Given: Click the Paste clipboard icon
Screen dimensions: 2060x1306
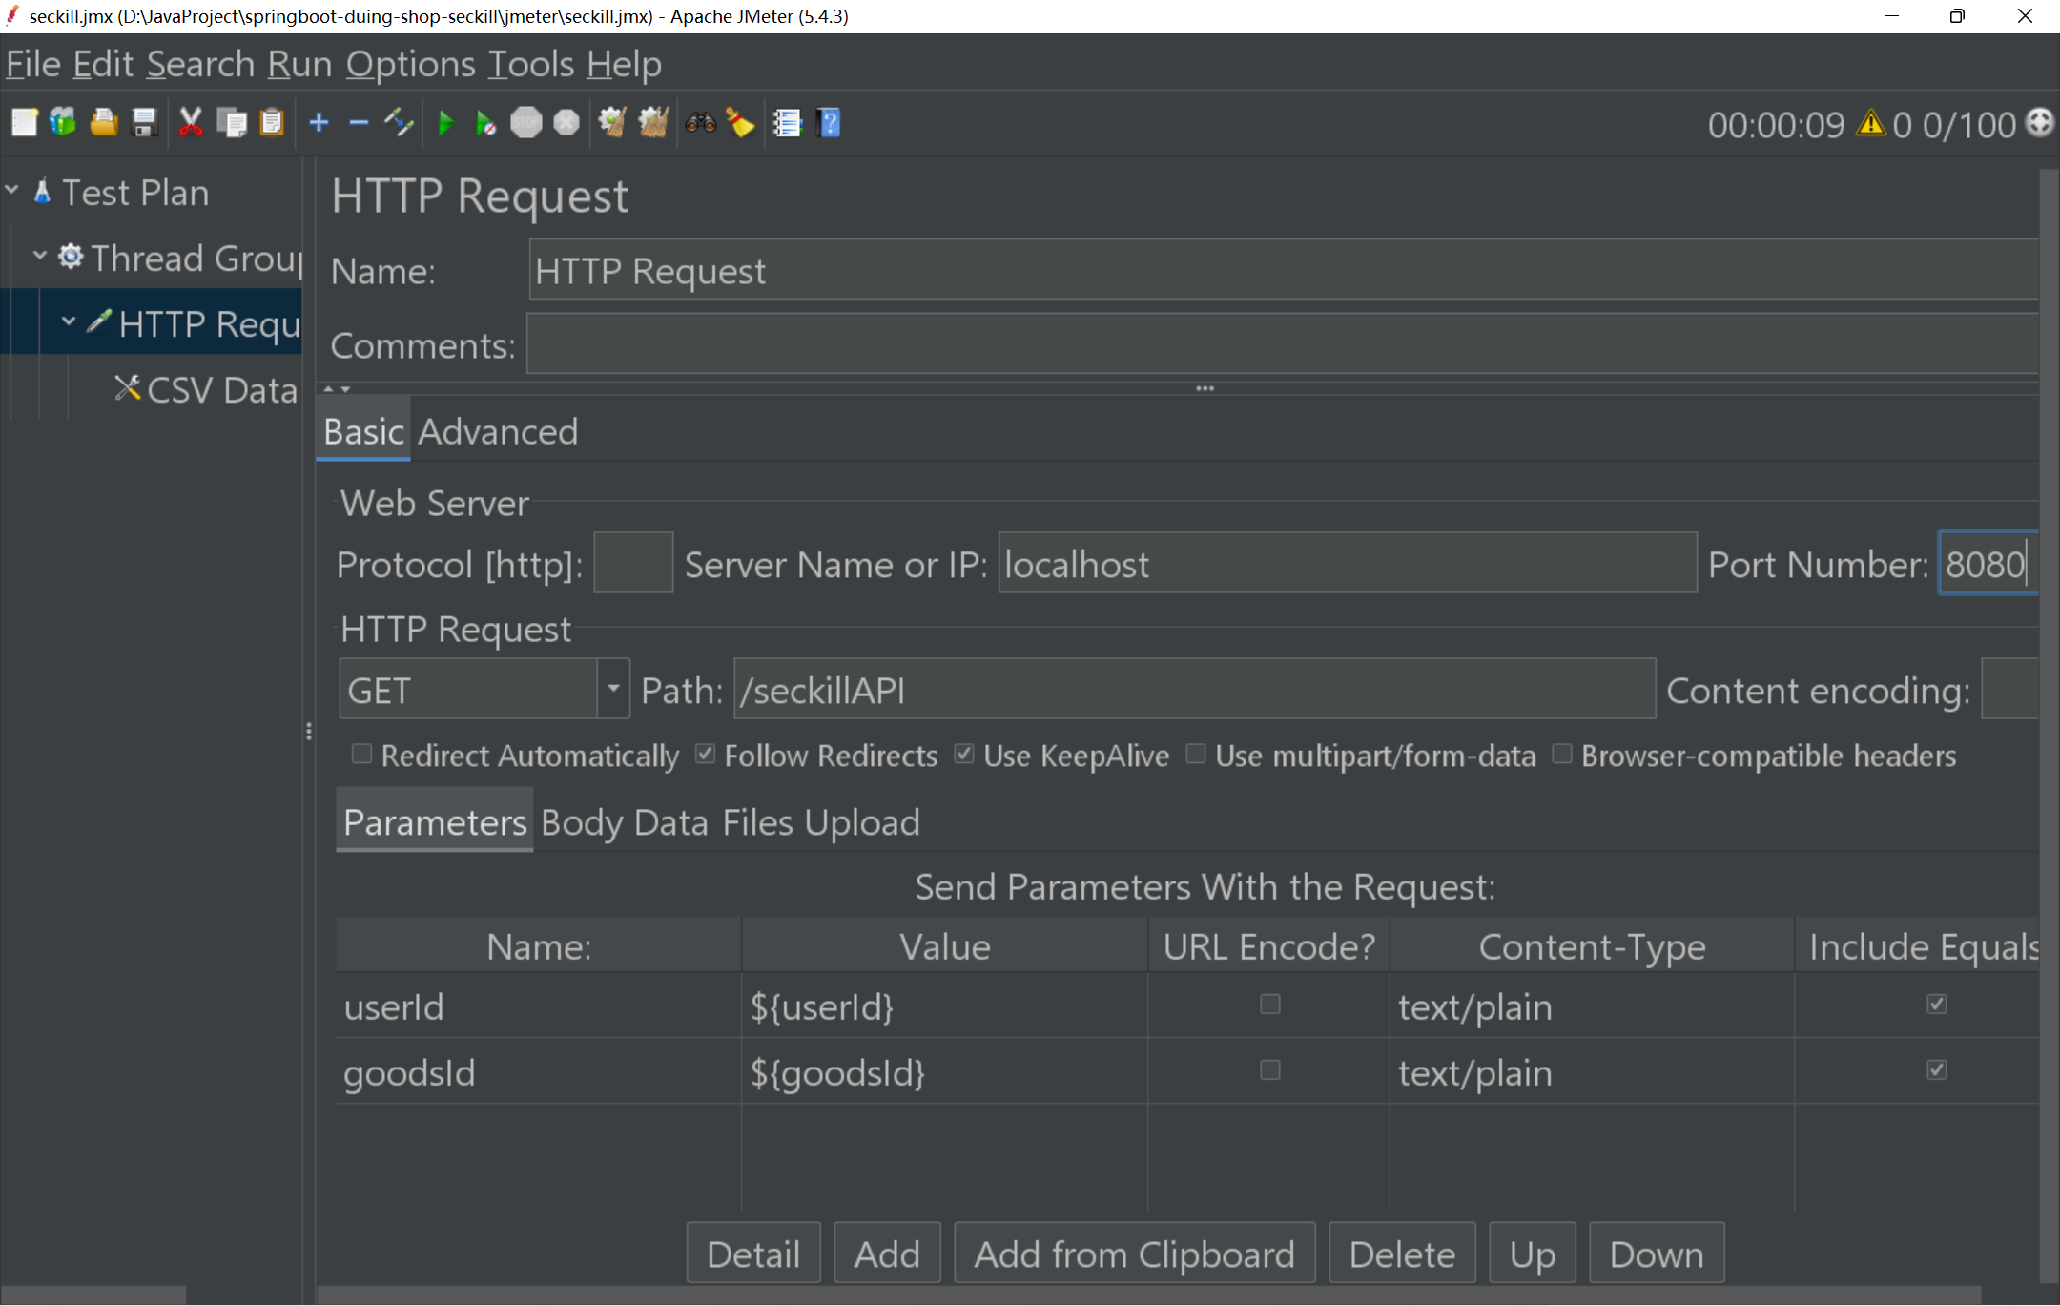Looking at the screenshot, I should (272, 123).
